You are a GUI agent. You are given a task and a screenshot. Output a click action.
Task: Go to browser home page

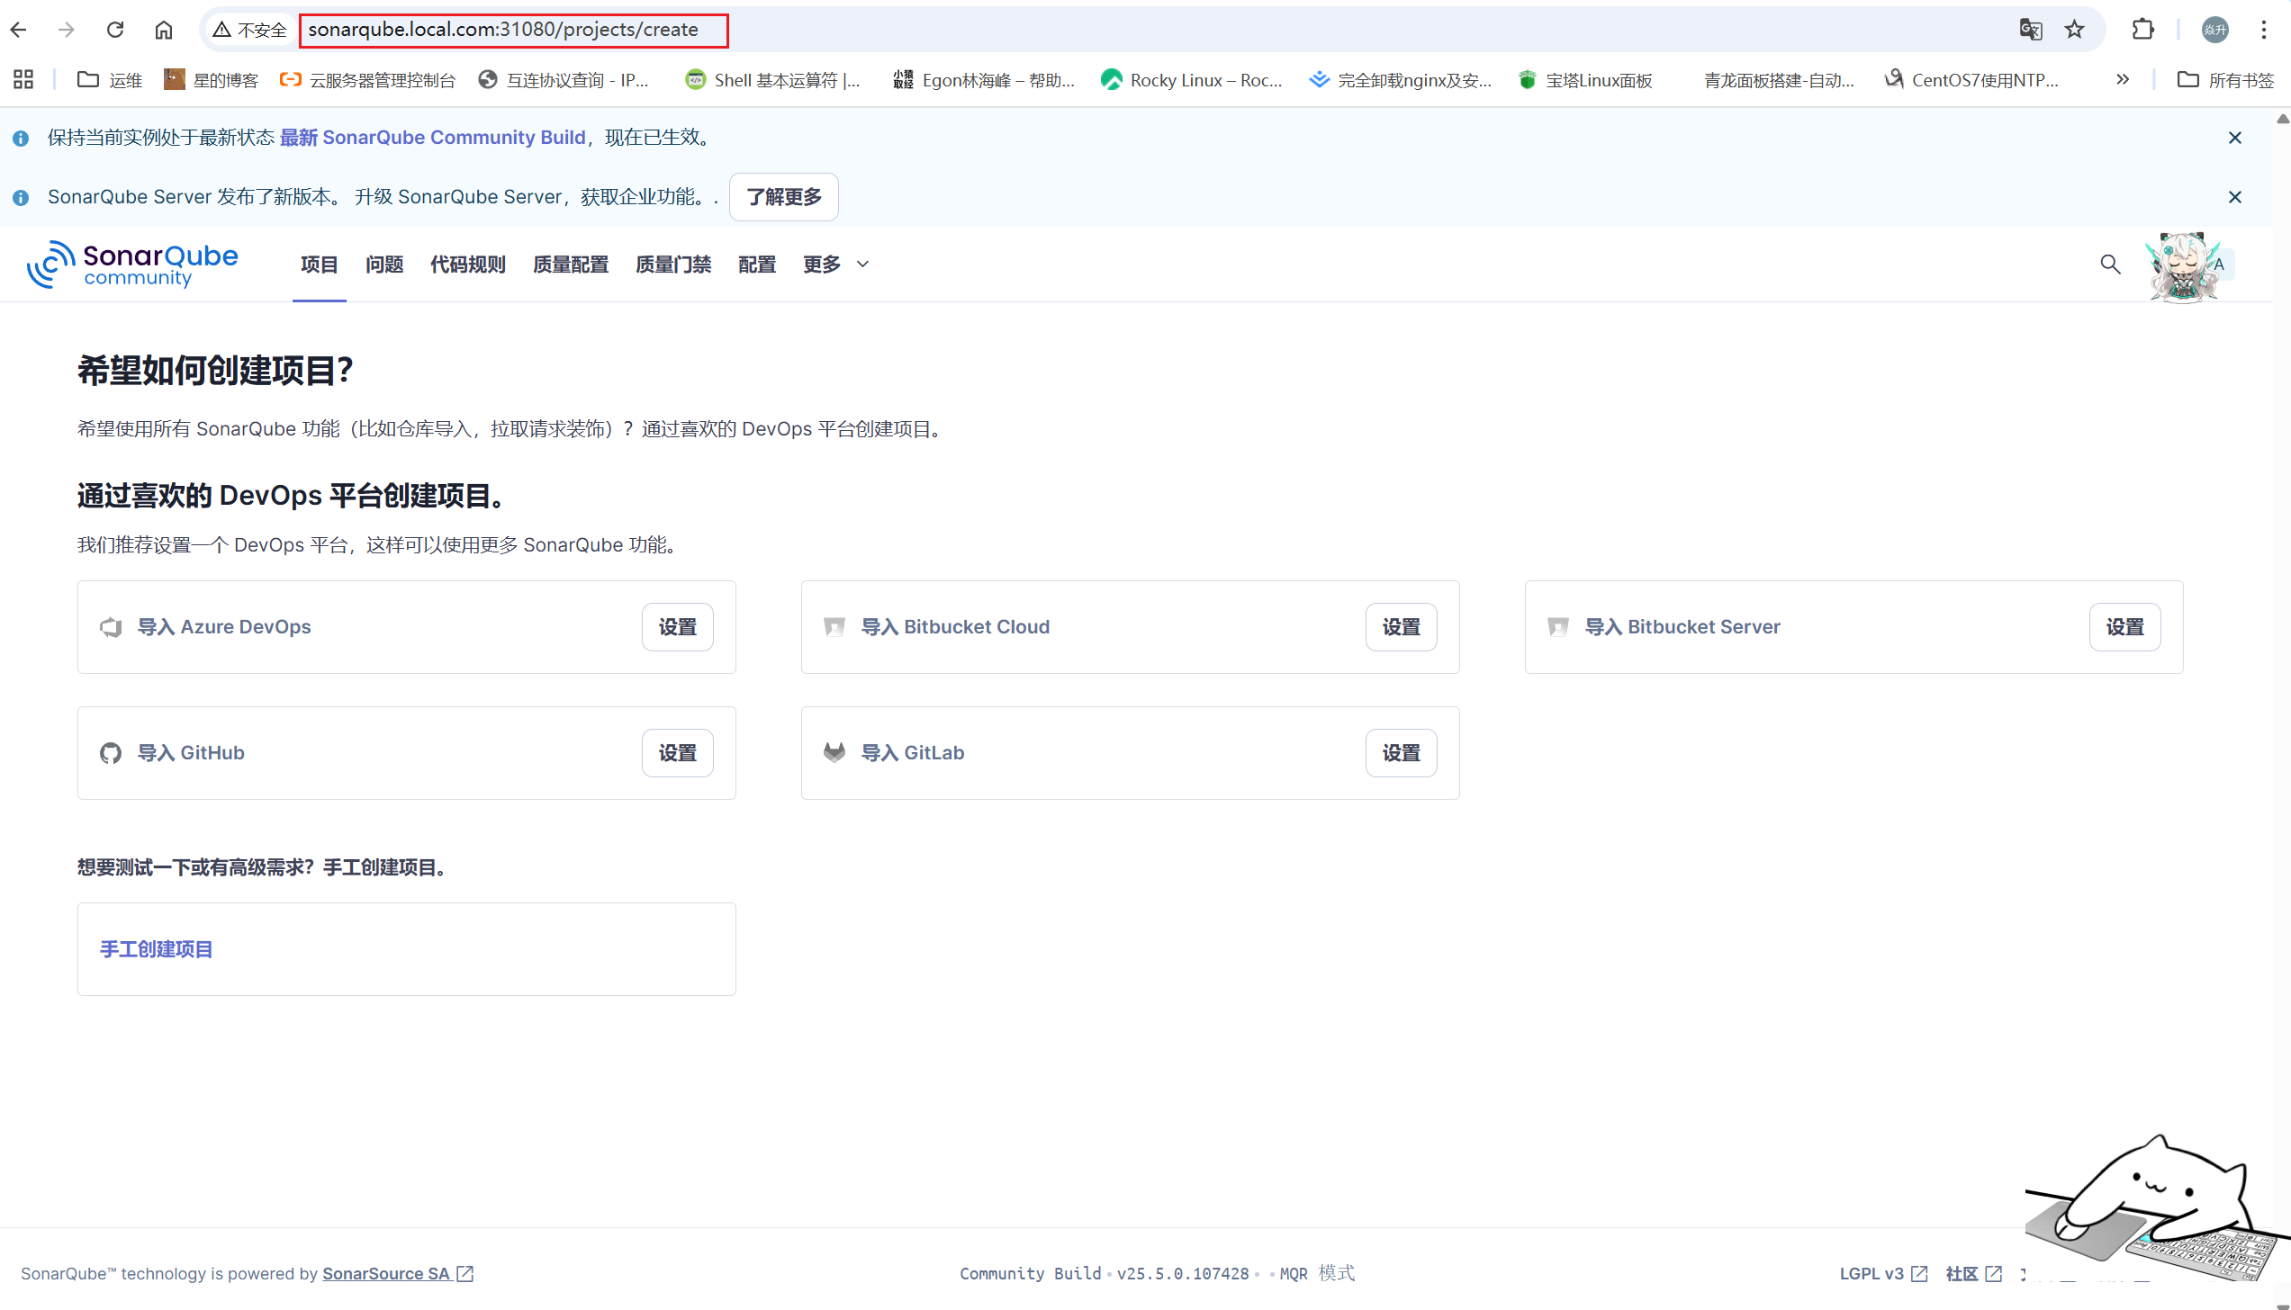164,30
